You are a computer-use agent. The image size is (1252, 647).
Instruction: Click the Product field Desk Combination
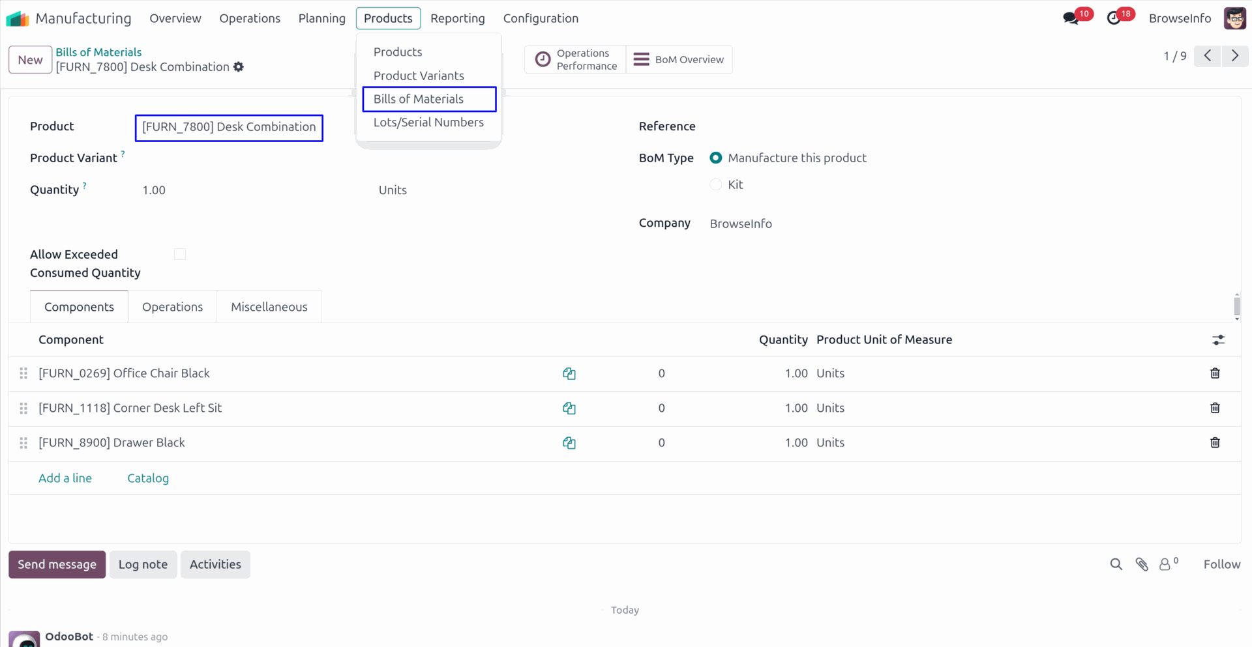coord(229,128)
